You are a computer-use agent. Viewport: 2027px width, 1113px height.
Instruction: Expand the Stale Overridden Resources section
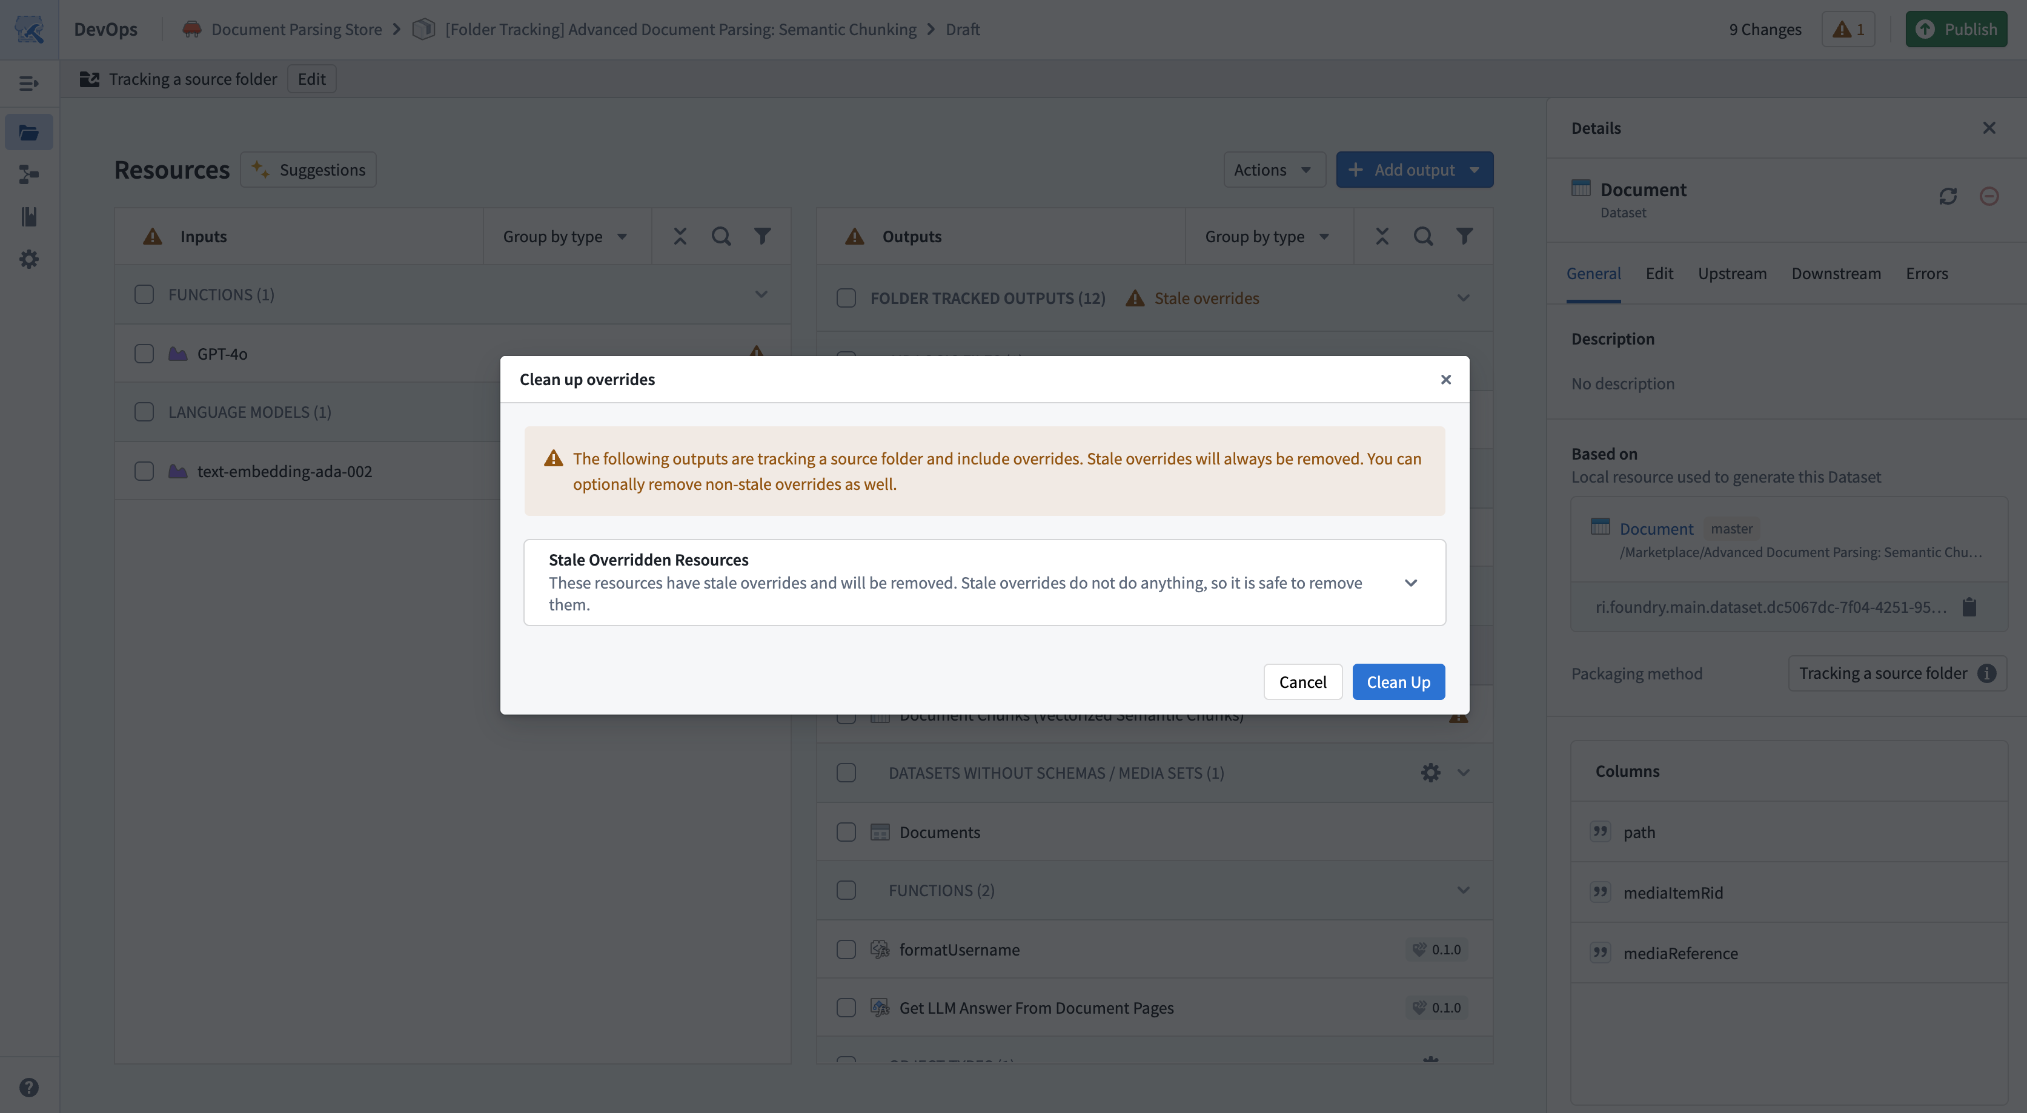tap(1412, 583)
